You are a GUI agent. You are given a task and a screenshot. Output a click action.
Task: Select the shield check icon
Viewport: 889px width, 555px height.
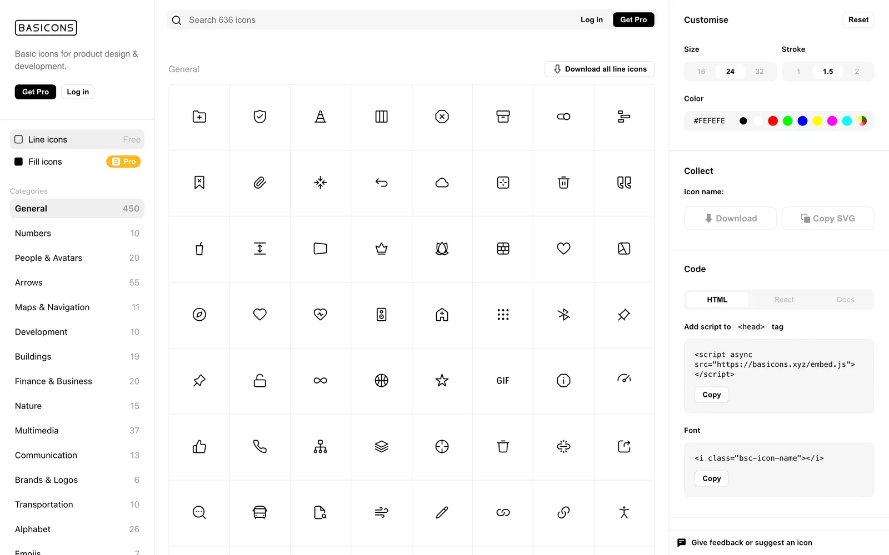259,117
